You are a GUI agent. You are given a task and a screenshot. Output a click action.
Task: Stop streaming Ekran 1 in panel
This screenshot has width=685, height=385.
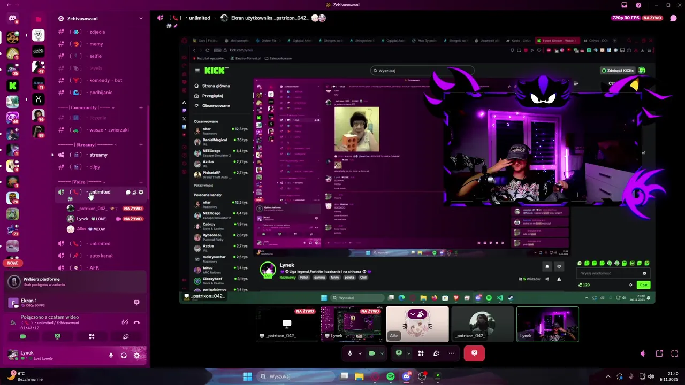coord(136,303)
